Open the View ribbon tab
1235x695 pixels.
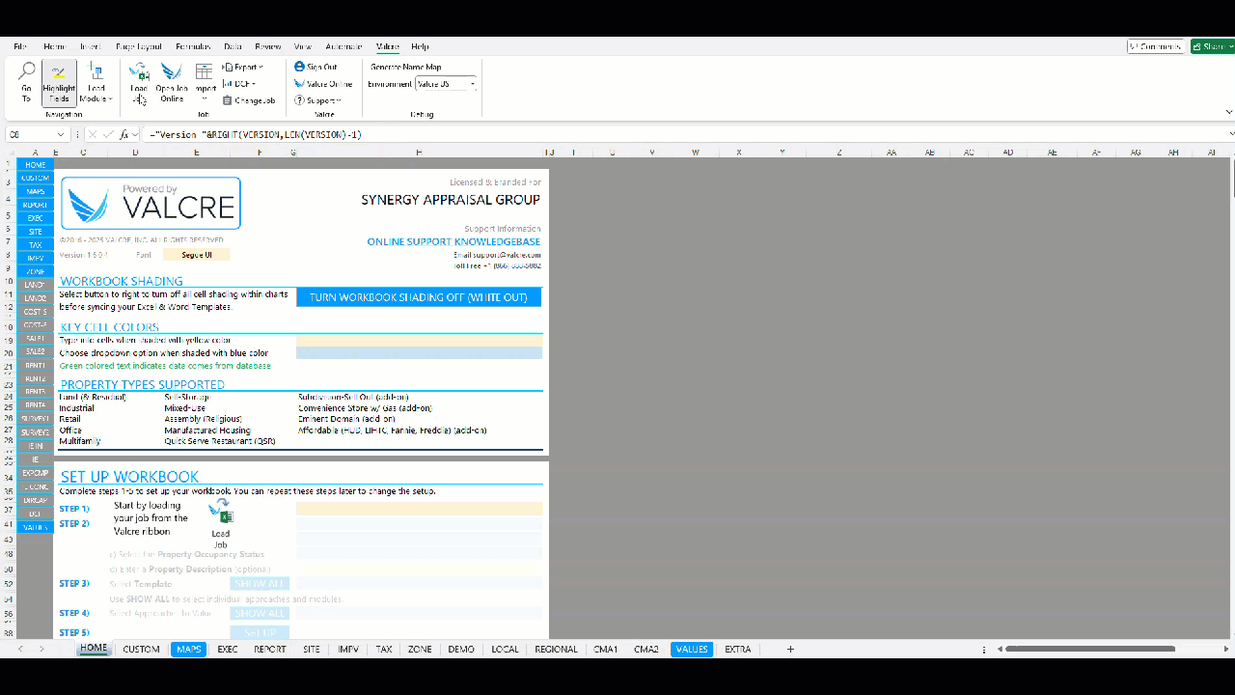pyautogui.click(x=303, y=46)
